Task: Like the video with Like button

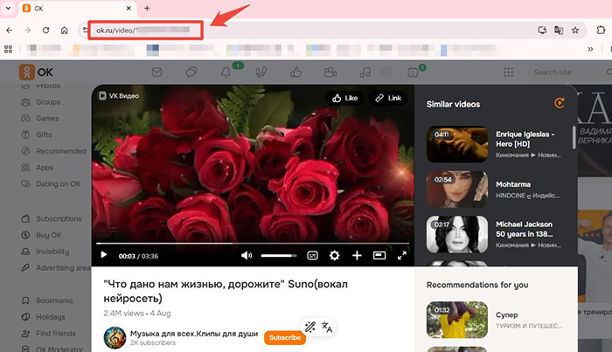Action: (344, 98)
